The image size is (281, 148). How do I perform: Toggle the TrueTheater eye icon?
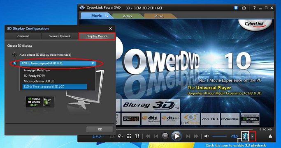(235, 137)
